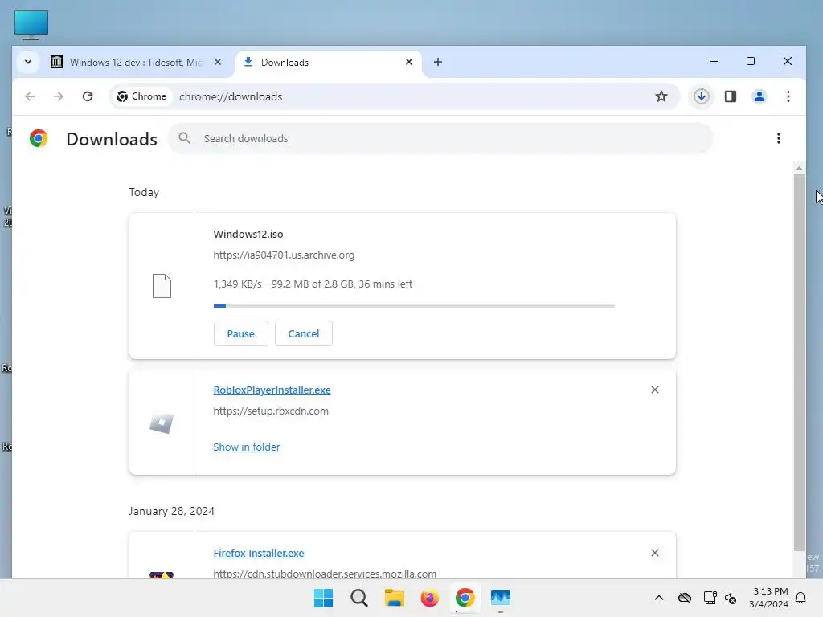Click the browser forward arrow
Screen dimensions: 823x617
pos(58,96)
